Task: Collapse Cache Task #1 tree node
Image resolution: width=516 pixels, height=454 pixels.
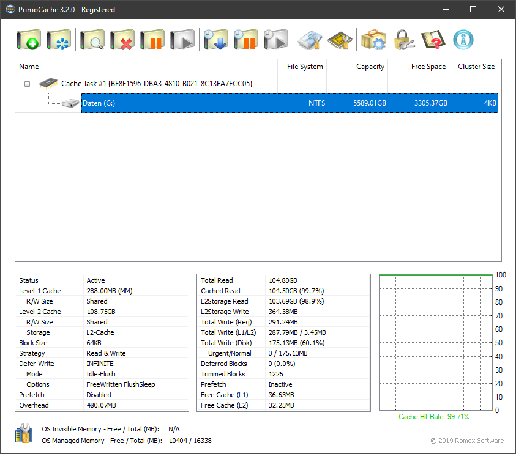Action: 28,84
